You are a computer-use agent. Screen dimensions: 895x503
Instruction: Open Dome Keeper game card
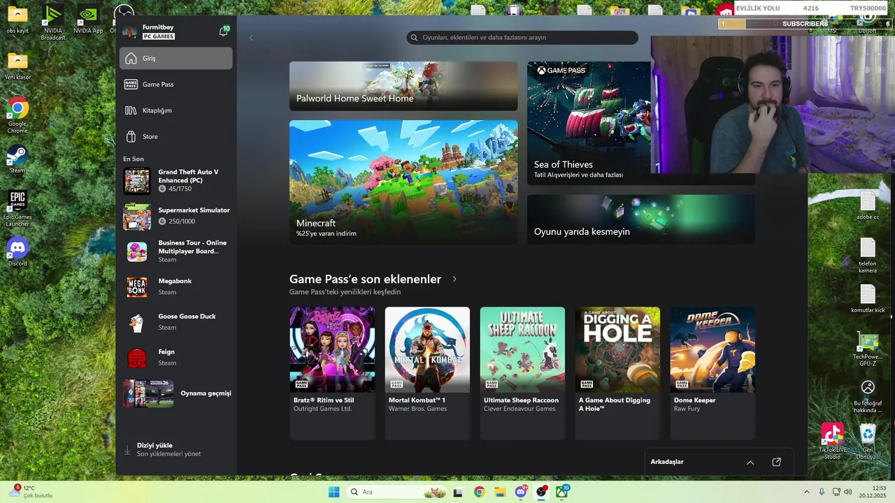(x=713, y=373)
